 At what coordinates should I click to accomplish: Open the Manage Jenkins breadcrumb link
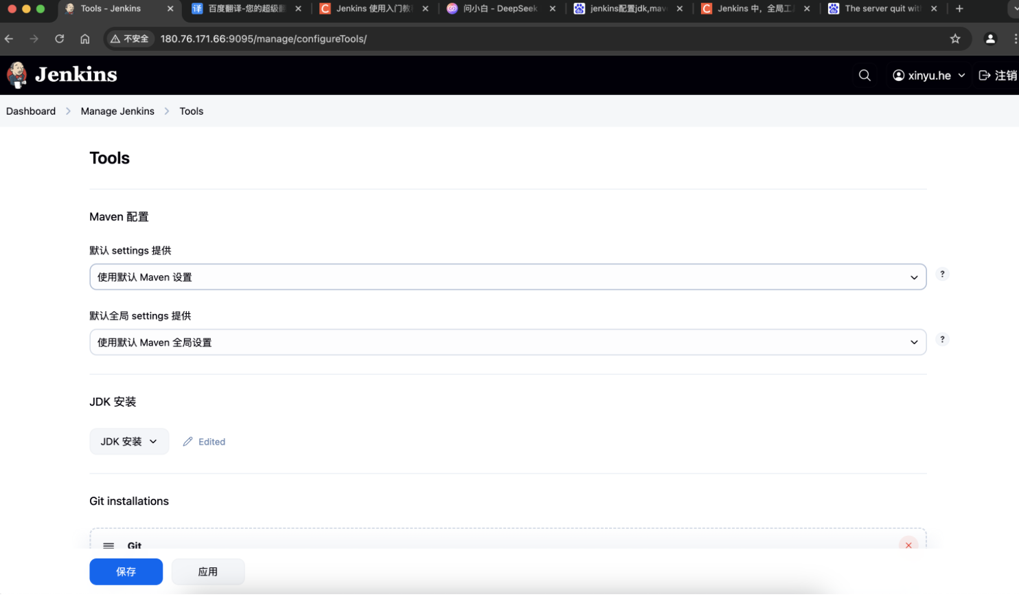pos(117,111)
